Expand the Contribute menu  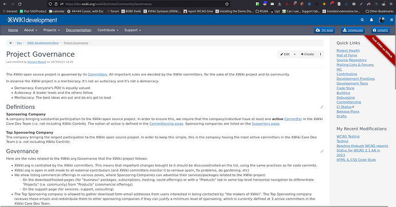coord(108,30)
